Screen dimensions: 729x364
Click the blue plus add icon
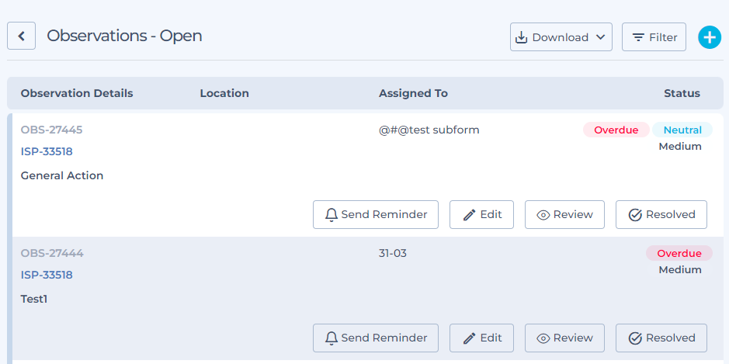point(709,36)
